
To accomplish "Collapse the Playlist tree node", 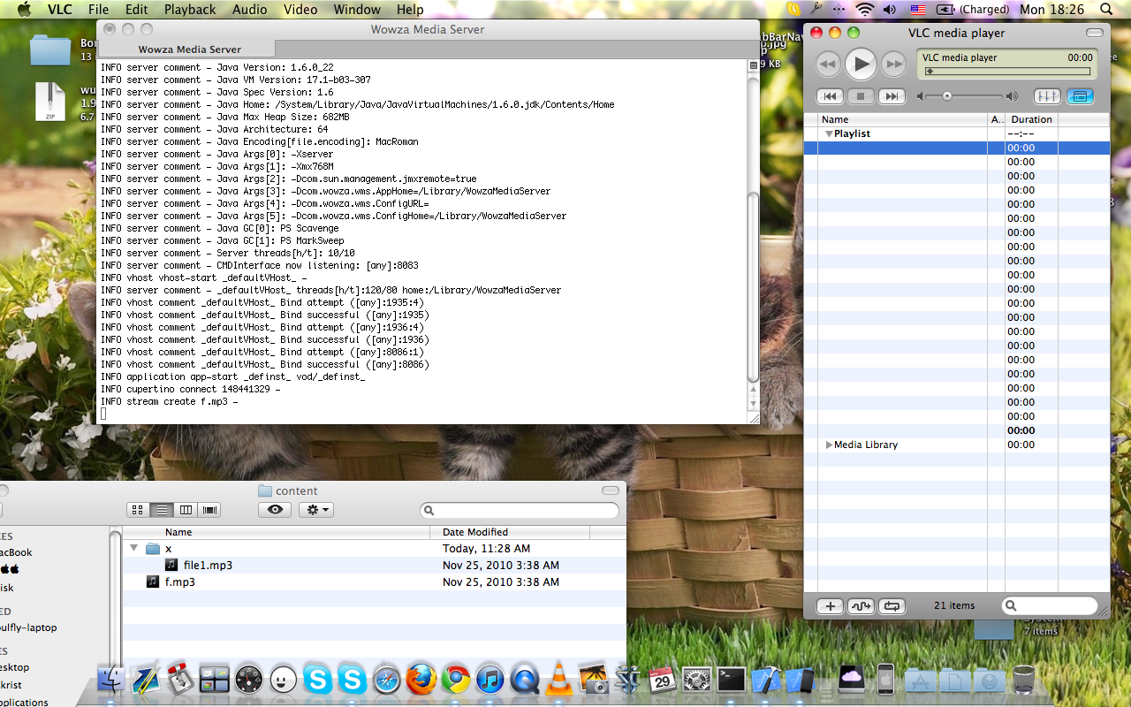I will click(x=829, y=133).
